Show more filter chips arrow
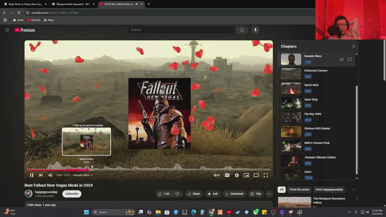 [x=353, y=190]
